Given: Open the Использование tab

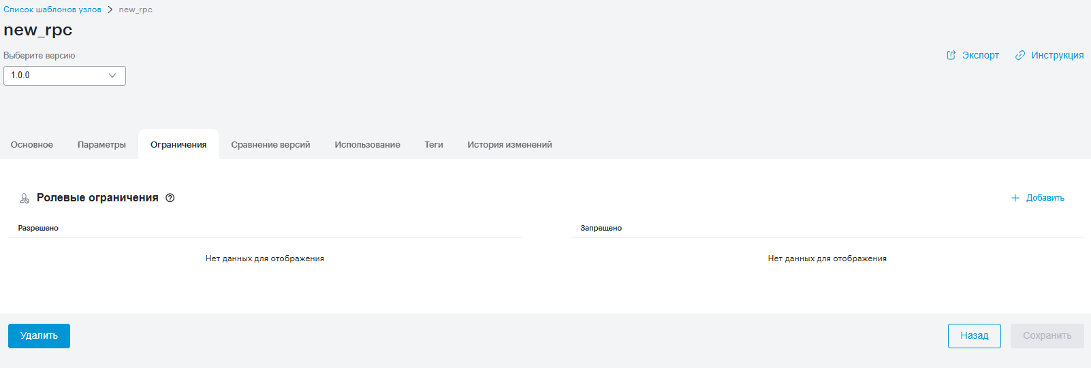Looking at the screenshot, I should (367, 144).
